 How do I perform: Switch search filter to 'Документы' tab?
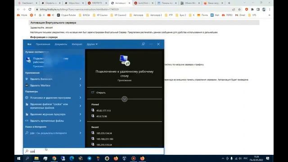[x=61, y=44]
